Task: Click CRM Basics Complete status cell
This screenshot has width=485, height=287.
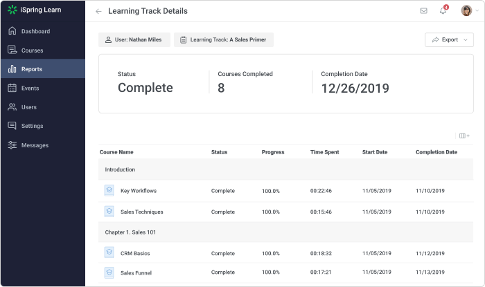Action: point(223,253)
